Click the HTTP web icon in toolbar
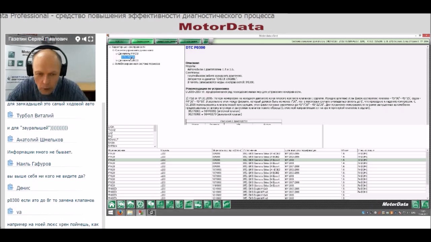 [227, 204]
